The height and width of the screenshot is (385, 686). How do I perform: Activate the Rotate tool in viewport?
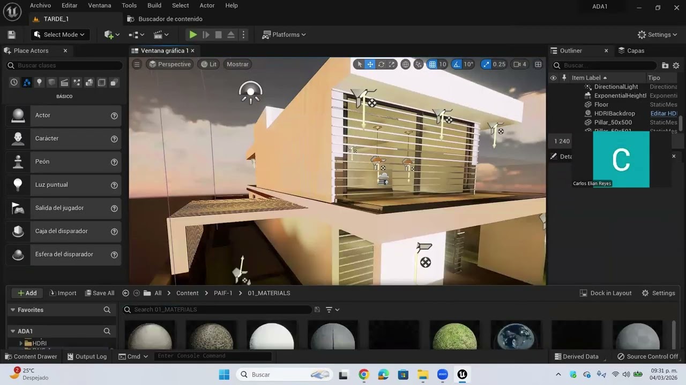pyautogui.click(x=381, y=64)
